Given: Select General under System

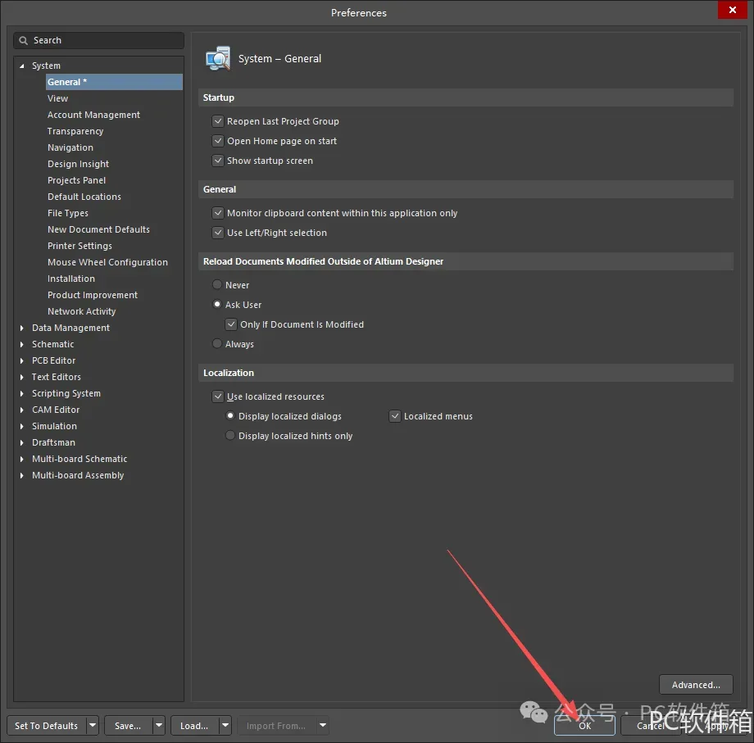Looking at the screenshot, I should tap(114, 82).
